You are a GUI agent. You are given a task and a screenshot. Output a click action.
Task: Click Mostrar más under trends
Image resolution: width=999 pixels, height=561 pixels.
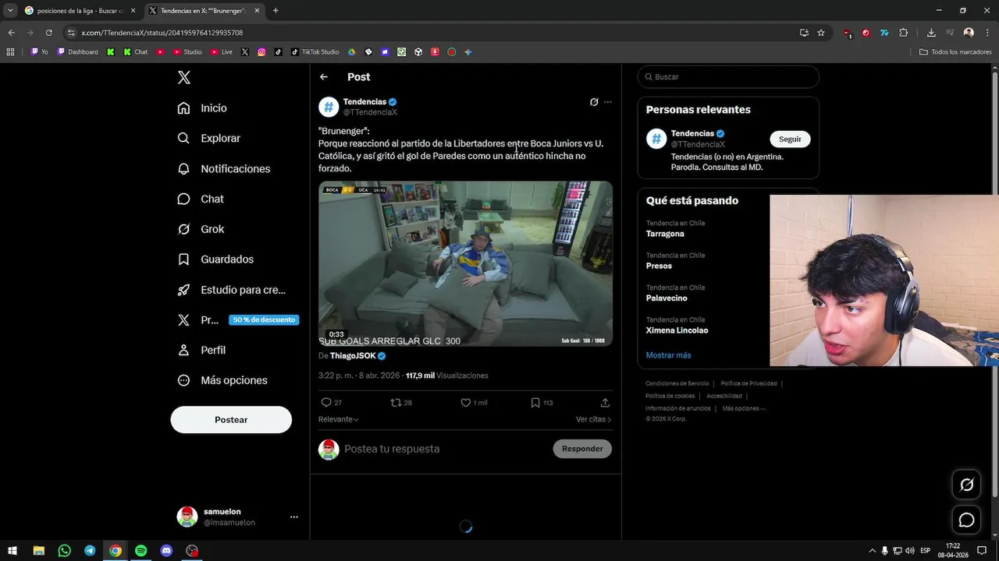click(668, 355)
